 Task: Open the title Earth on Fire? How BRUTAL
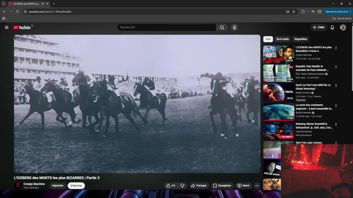(313, 87)
